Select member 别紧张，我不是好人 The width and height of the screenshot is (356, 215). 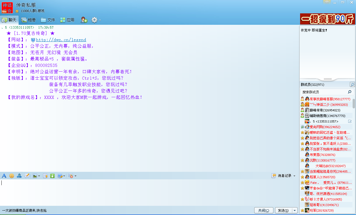pyautogui.click(x=326, y=143)
